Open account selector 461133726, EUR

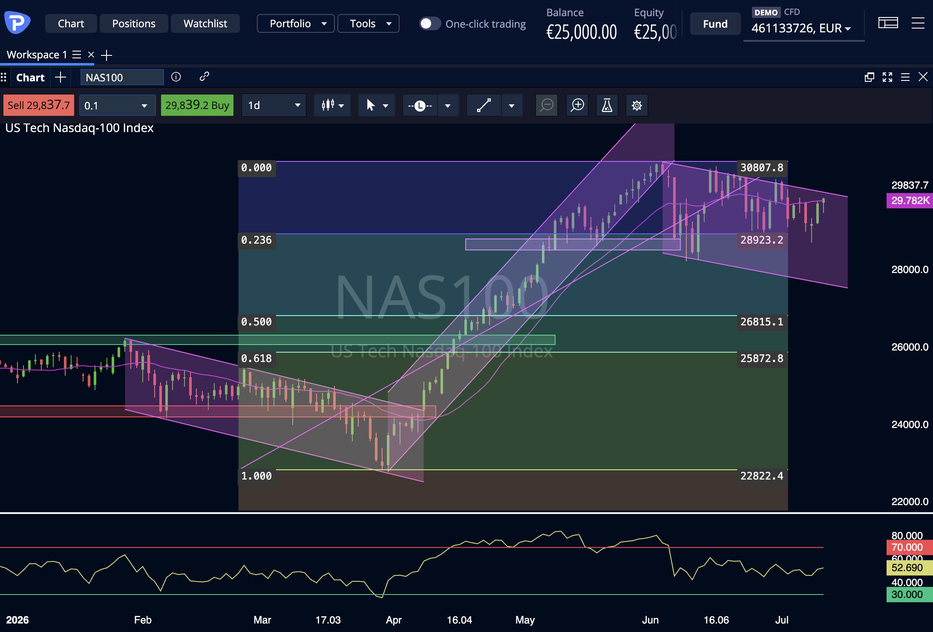[801, 28]
